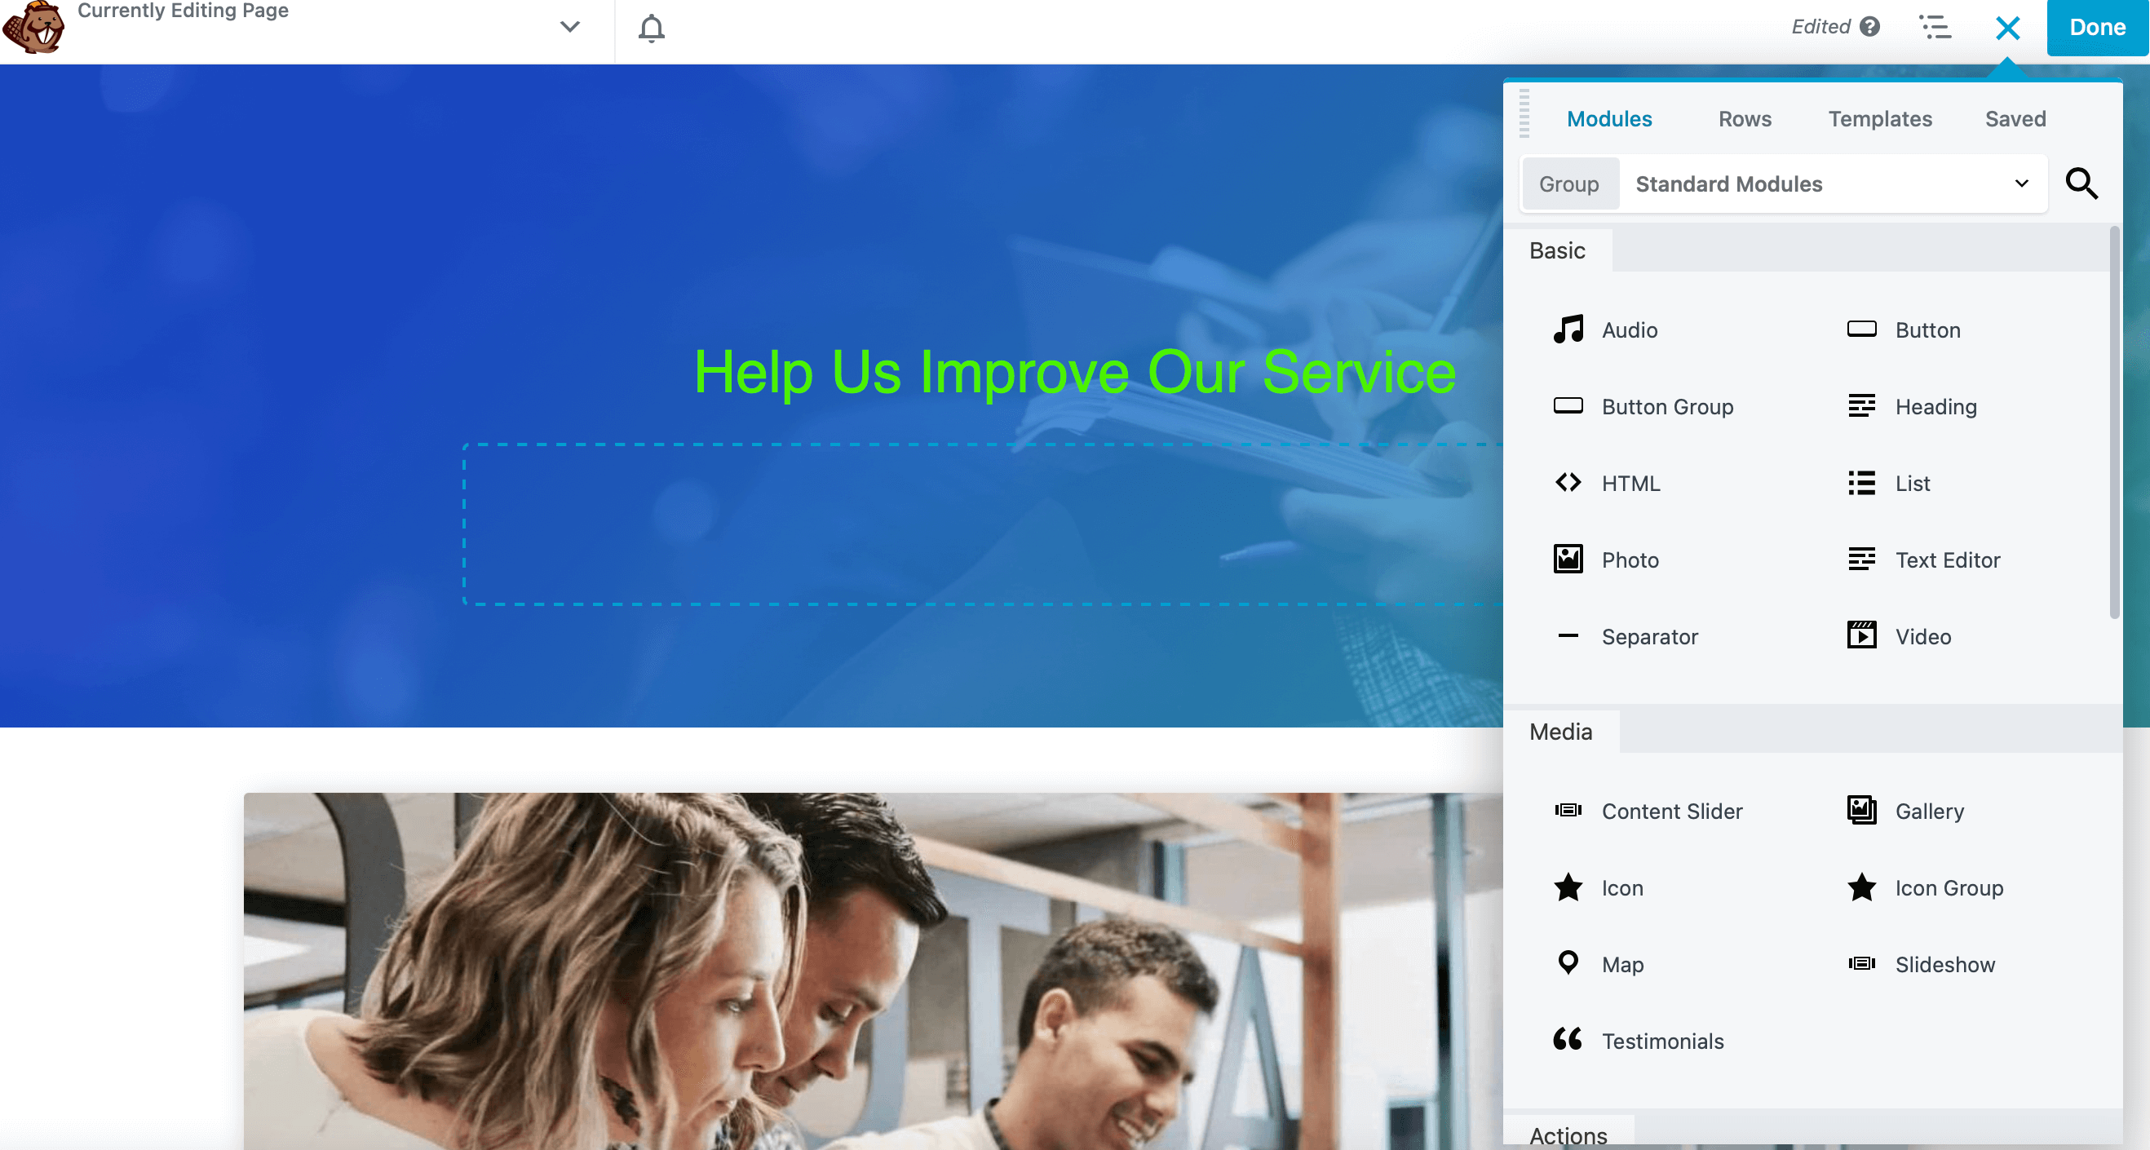Click the Help Us Improve Our Service heading
The height and width of the screenshot is (1150, 2150).
[x=1075, y=371]
